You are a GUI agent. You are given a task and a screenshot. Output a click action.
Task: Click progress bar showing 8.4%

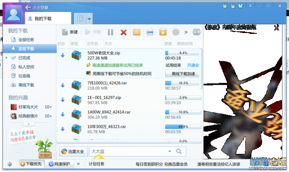[x=182, y=53]
